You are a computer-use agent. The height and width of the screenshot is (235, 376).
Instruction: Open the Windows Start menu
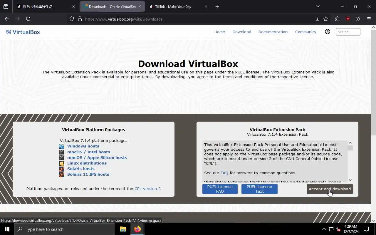pyautogui.click(x=7, y=229)
